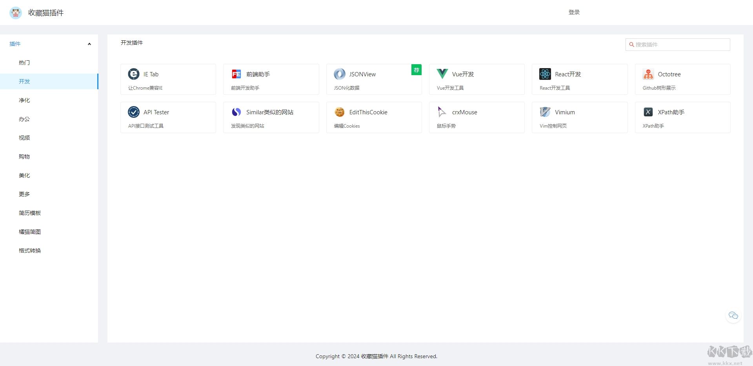Click the 插件 menu header label

click(x=15, y=44)
